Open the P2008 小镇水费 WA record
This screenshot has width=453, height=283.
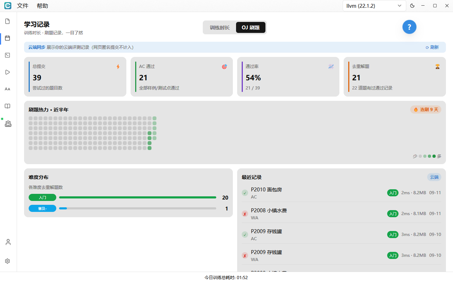click(x=342, y=214)
